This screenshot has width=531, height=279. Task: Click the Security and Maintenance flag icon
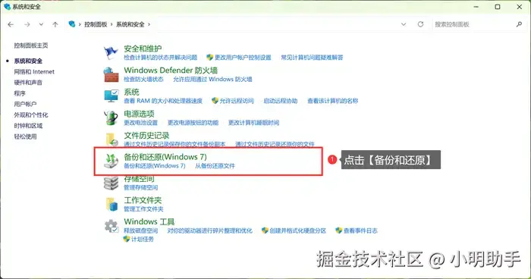click(x=111, y=52)
